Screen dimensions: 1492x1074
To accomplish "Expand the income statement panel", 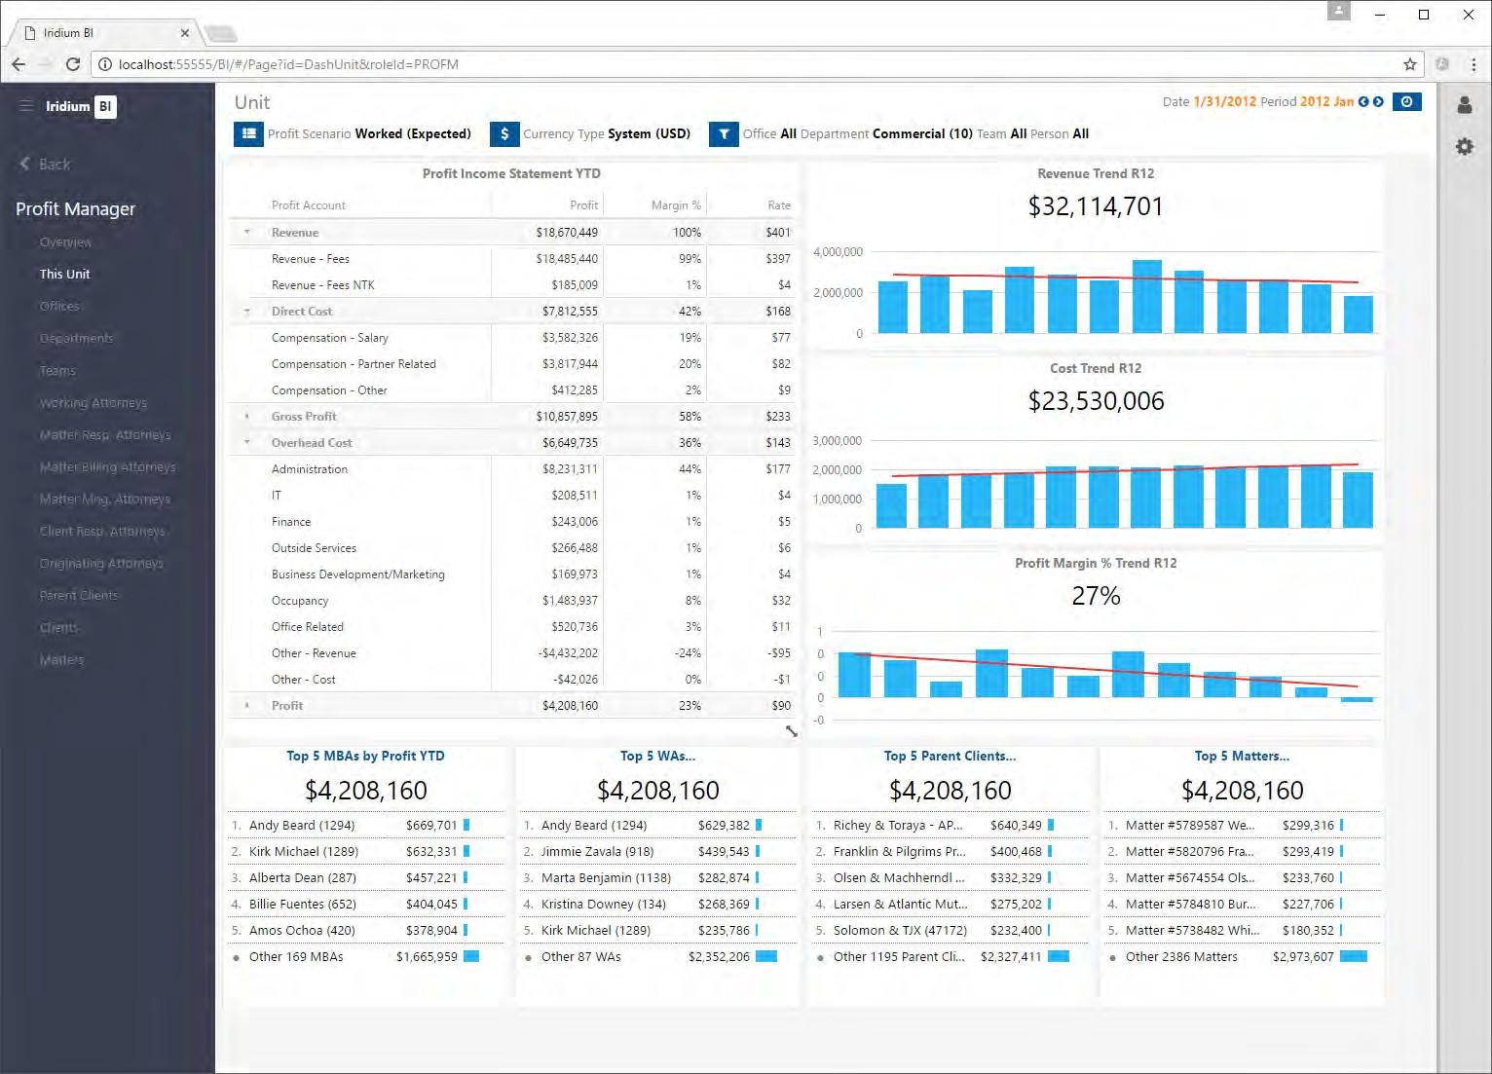I will click(791, 730).
